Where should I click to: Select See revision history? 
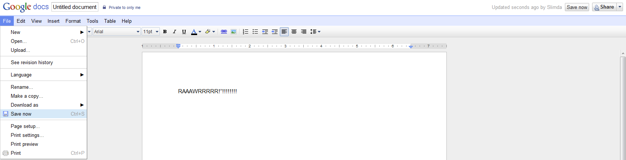tap(44, 62)
